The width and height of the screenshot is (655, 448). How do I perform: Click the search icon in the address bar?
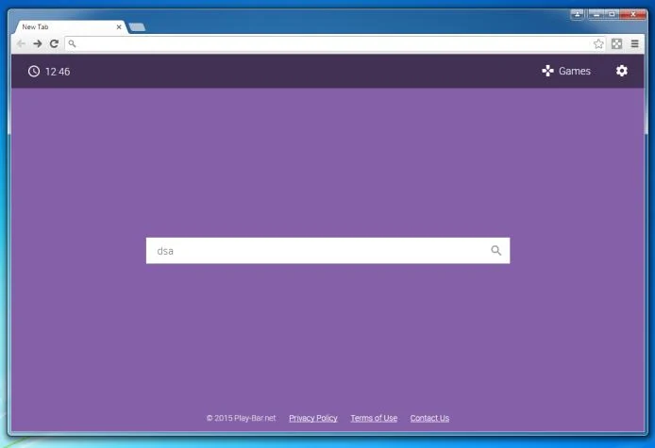click(73, 43)
